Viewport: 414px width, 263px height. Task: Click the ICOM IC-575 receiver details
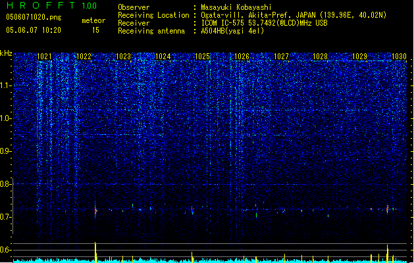264,23
